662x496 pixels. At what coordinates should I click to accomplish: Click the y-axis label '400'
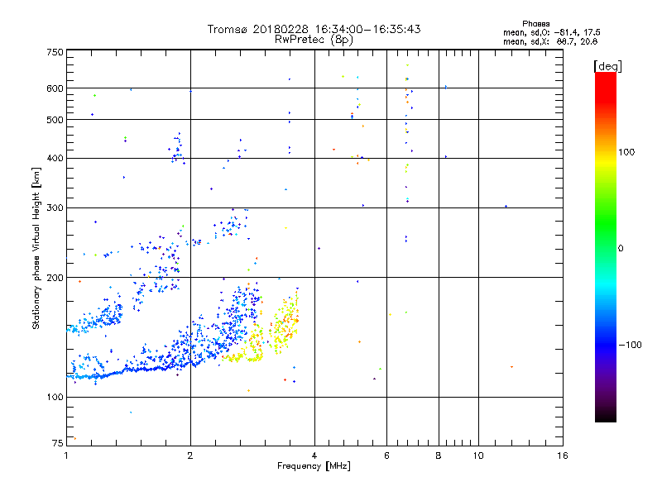[x=55, y=159]
